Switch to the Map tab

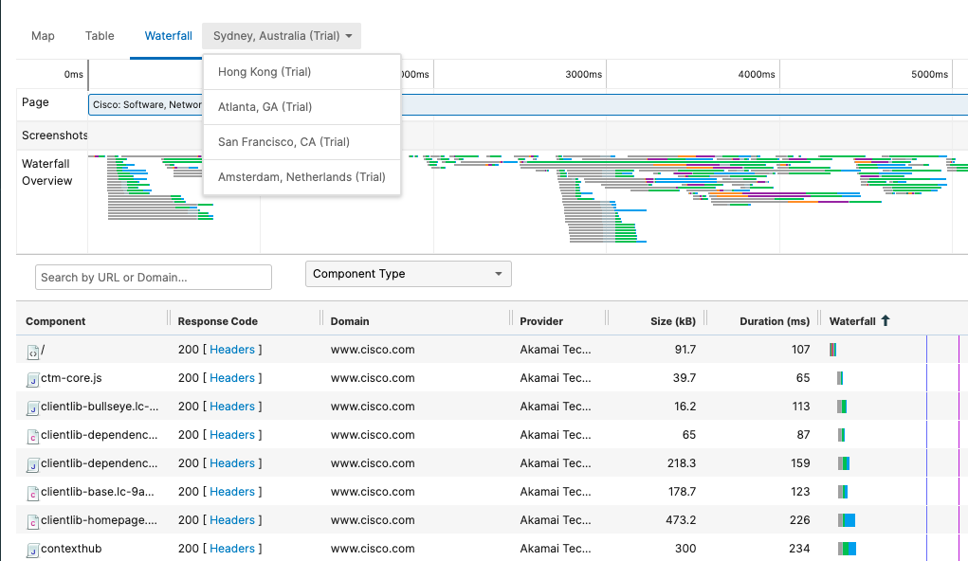point(43,36)
